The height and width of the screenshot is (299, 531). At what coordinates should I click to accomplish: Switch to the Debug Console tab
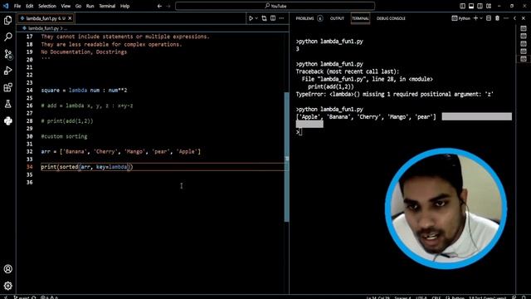(391, 18)
